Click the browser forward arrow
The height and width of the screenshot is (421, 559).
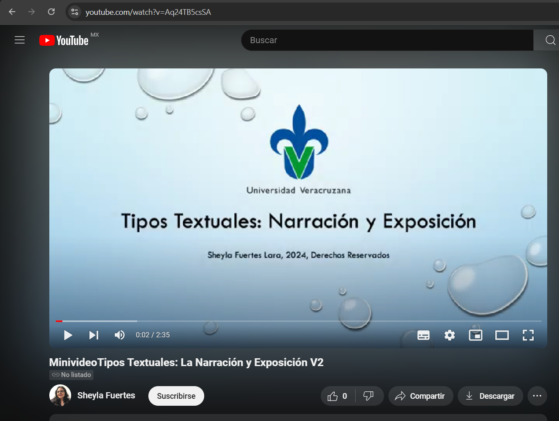click(31, 12)
